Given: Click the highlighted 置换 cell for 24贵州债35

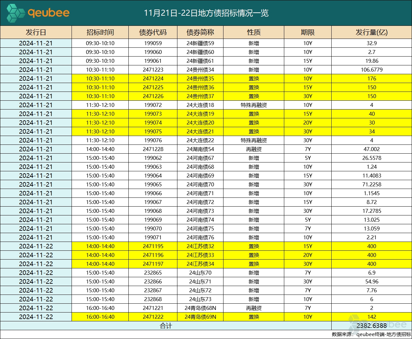Looking at the screenshot, I should (x=254, y=78).
